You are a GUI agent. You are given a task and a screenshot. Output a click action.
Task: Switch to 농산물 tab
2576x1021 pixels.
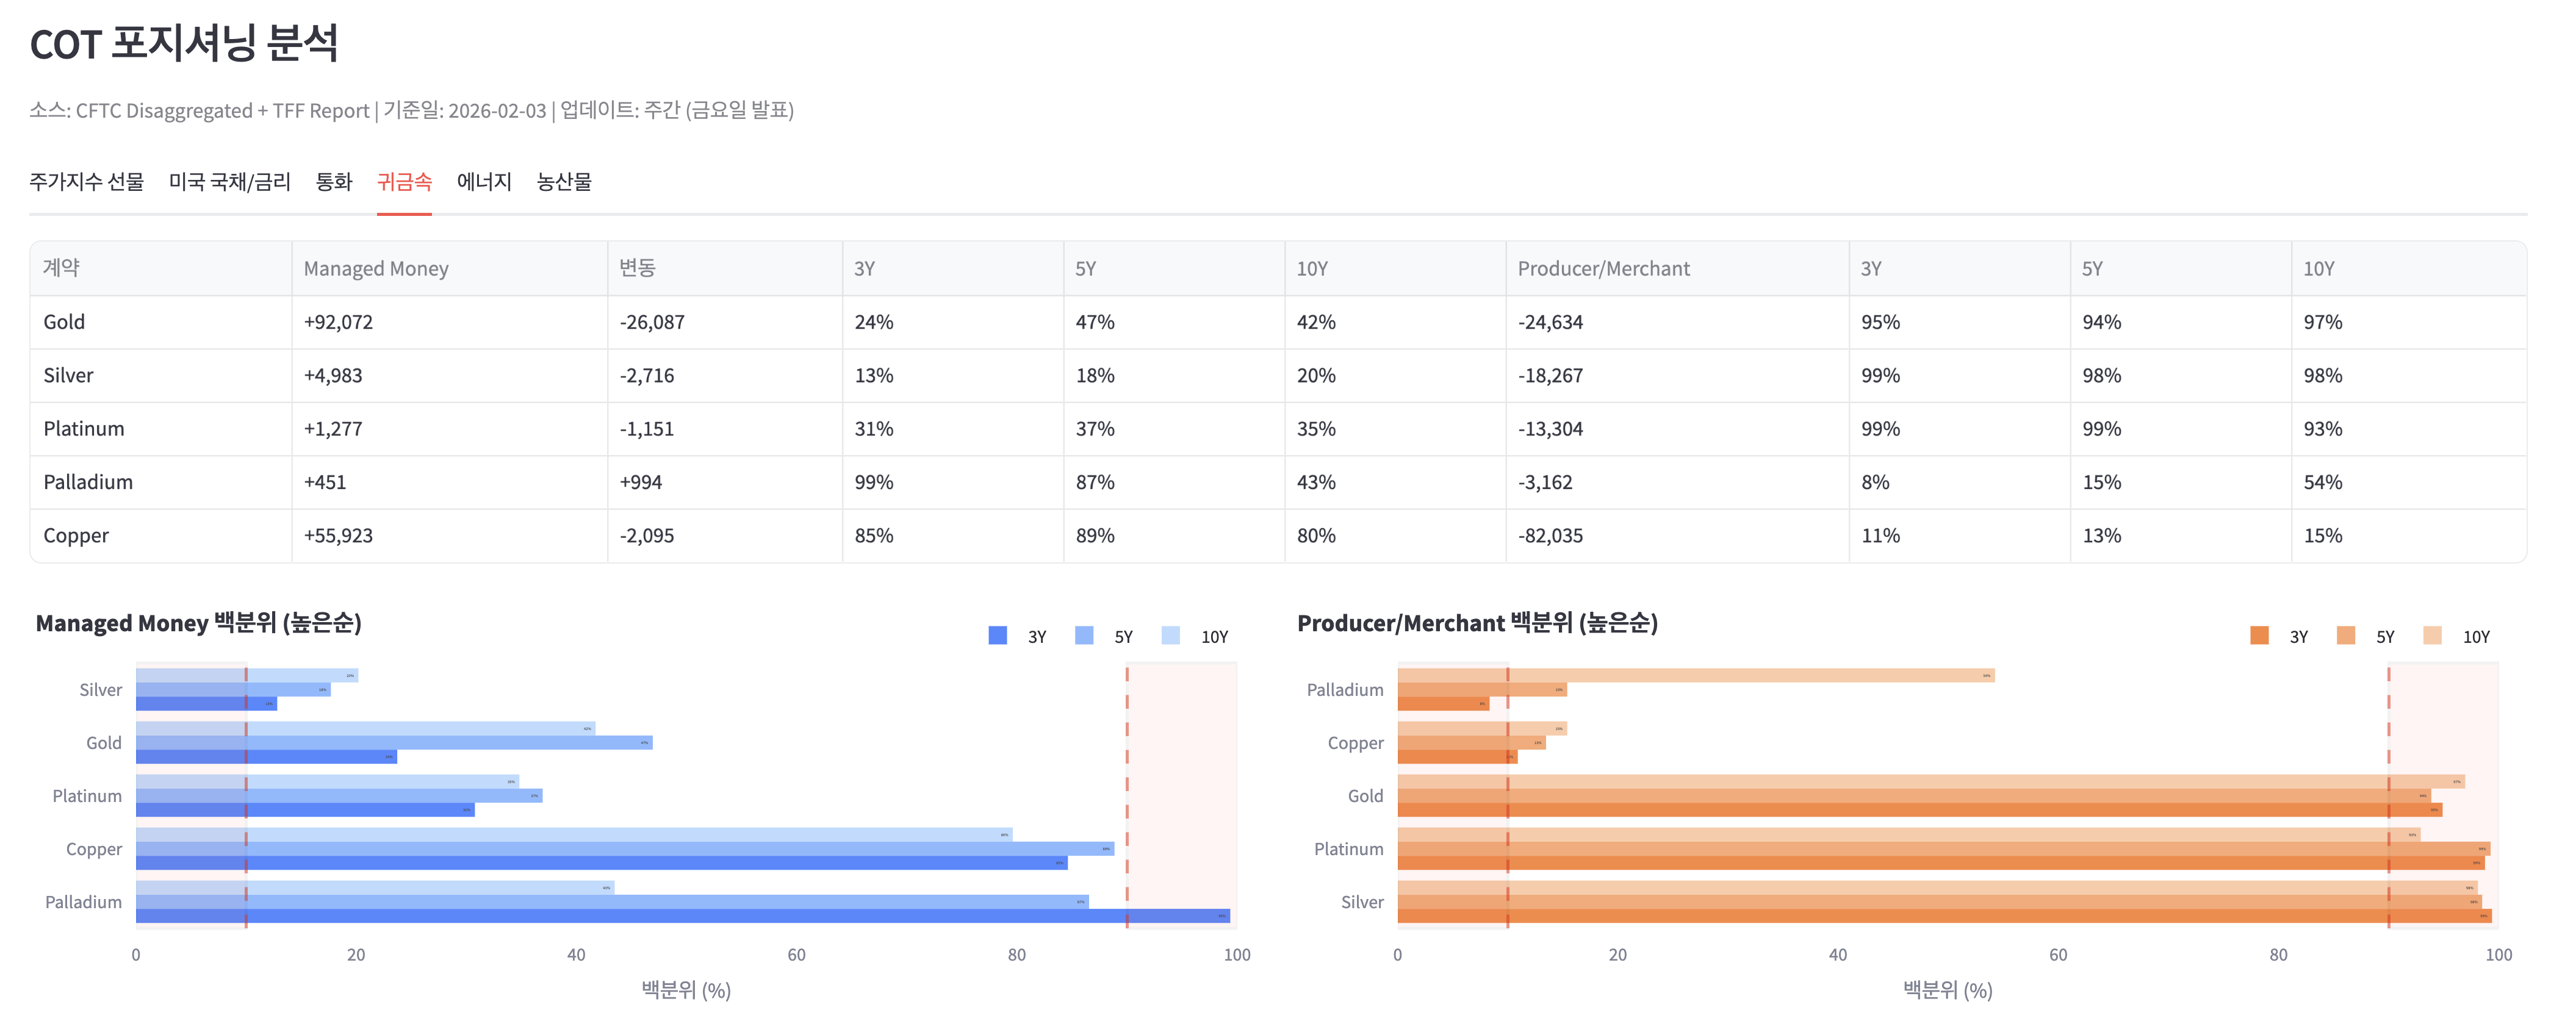click(x=564, y=182)
